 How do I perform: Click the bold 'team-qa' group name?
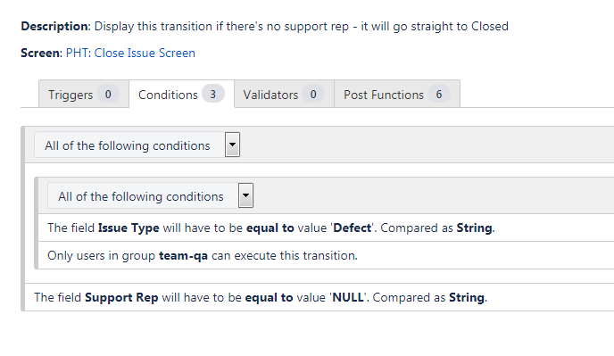[x=183, y=256]
